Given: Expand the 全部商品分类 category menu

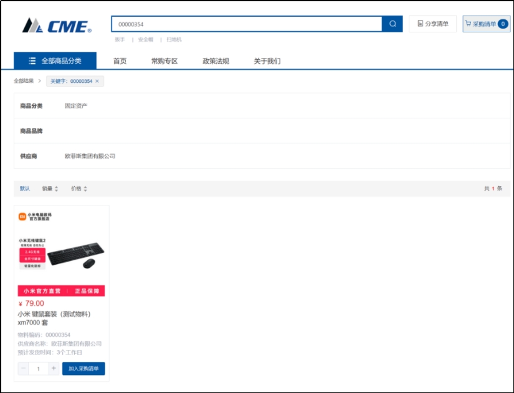Looking at the screenshot, I should tap(55, 61).
